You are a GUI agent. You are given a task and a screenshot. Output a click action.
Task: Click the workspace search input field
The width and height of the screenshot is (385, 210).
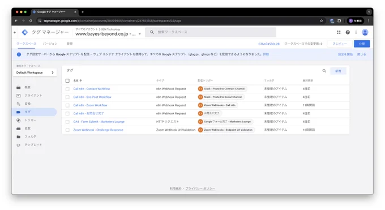click(x=211, y=32)
